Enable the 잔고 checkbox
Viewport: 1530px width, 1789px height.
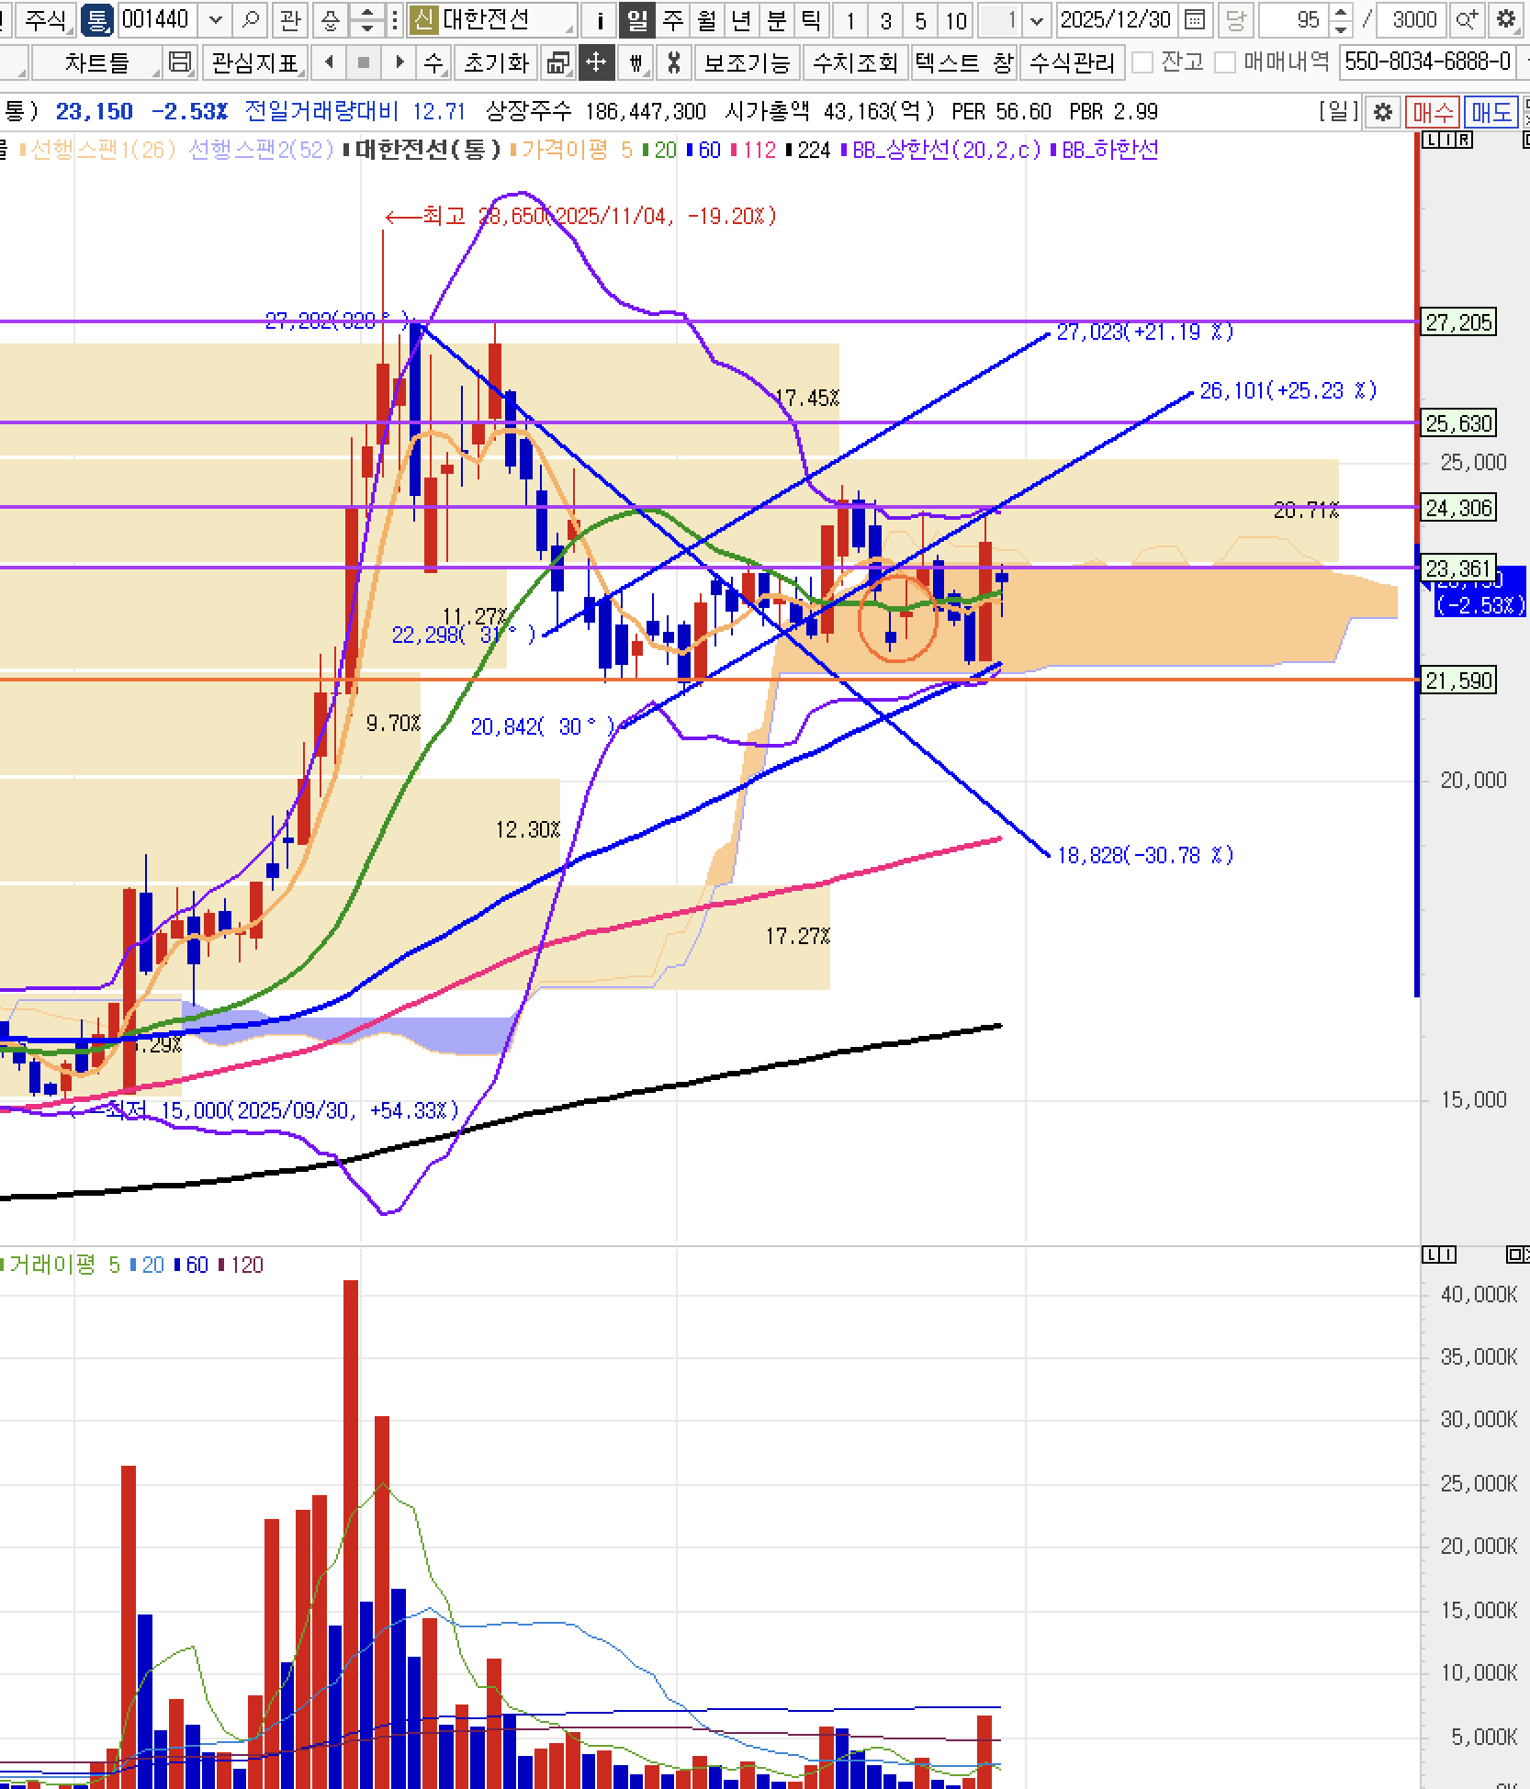(x=1142, y=62)
